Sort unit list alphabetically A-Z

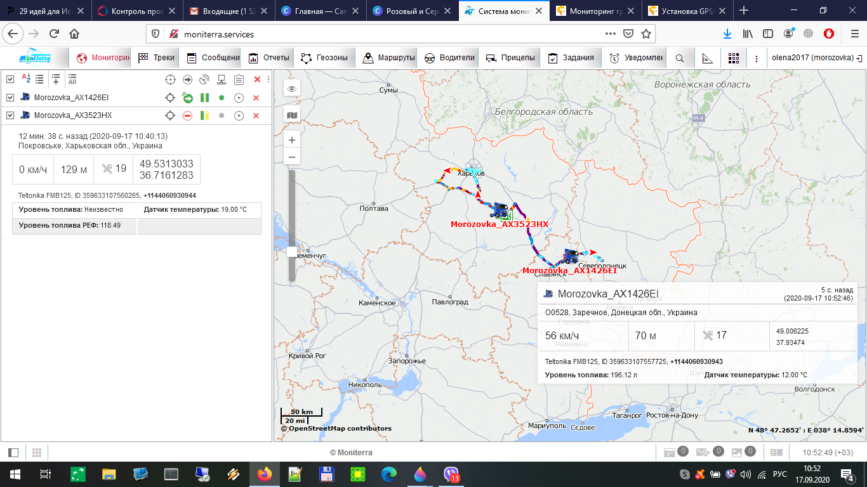(26, 79)
